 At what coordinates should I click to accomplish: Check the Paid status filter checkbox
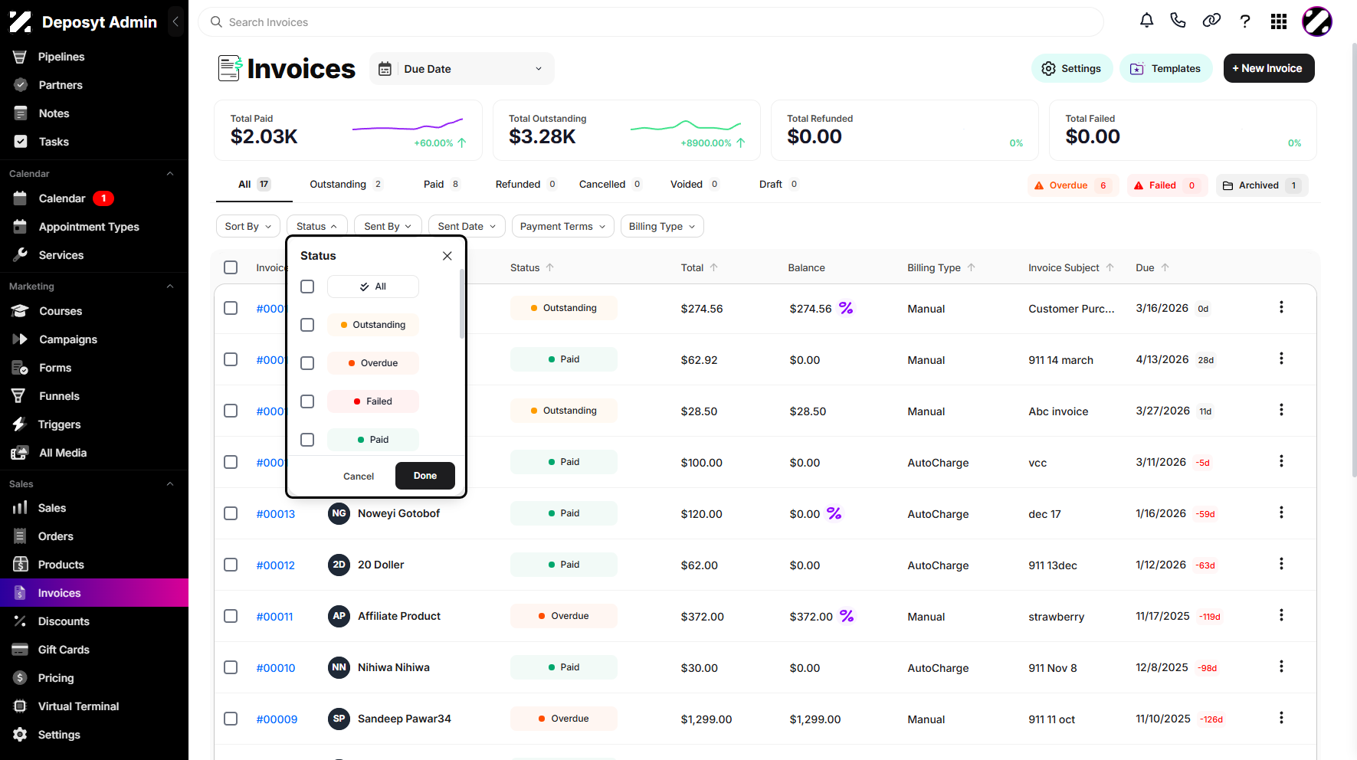coord(307,440)
